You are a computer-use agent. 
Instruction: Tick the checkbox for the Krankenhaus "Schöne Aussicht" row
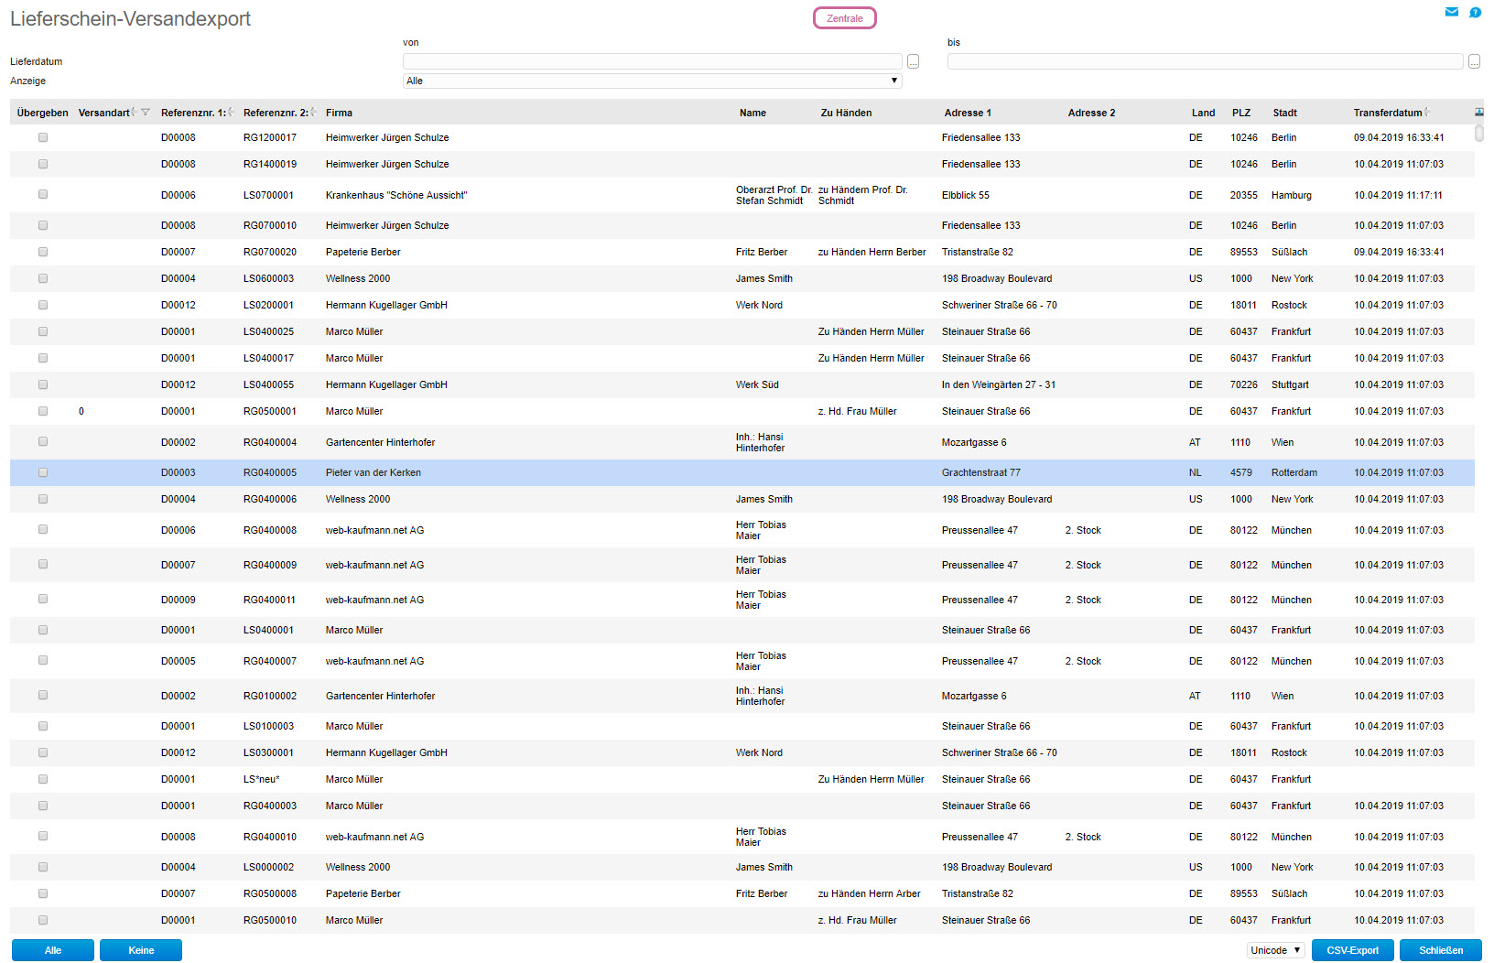tap(43, 195)
